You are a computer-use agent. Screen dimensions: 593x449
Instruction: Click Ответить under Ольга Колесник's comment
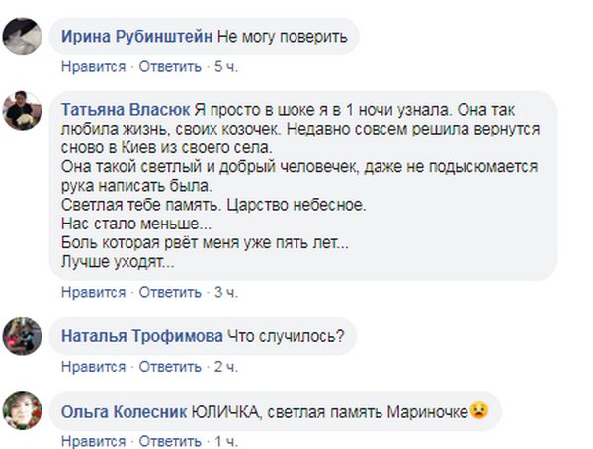(x=168, y=440)
